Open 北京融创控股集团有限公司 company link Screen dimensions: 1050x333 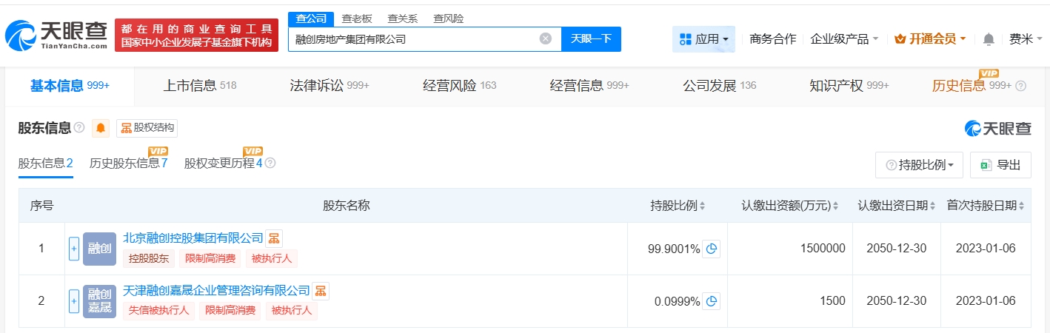193,238
